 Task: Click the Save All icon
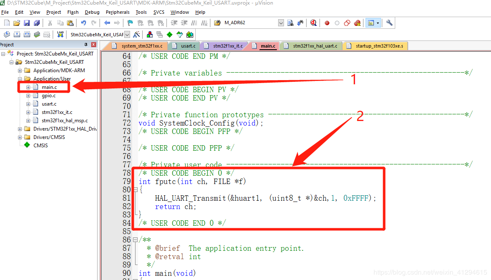(37, 23)
